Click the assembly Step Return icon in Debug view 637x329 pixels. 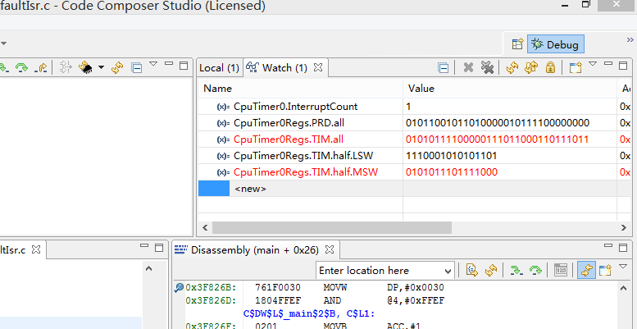41,67
